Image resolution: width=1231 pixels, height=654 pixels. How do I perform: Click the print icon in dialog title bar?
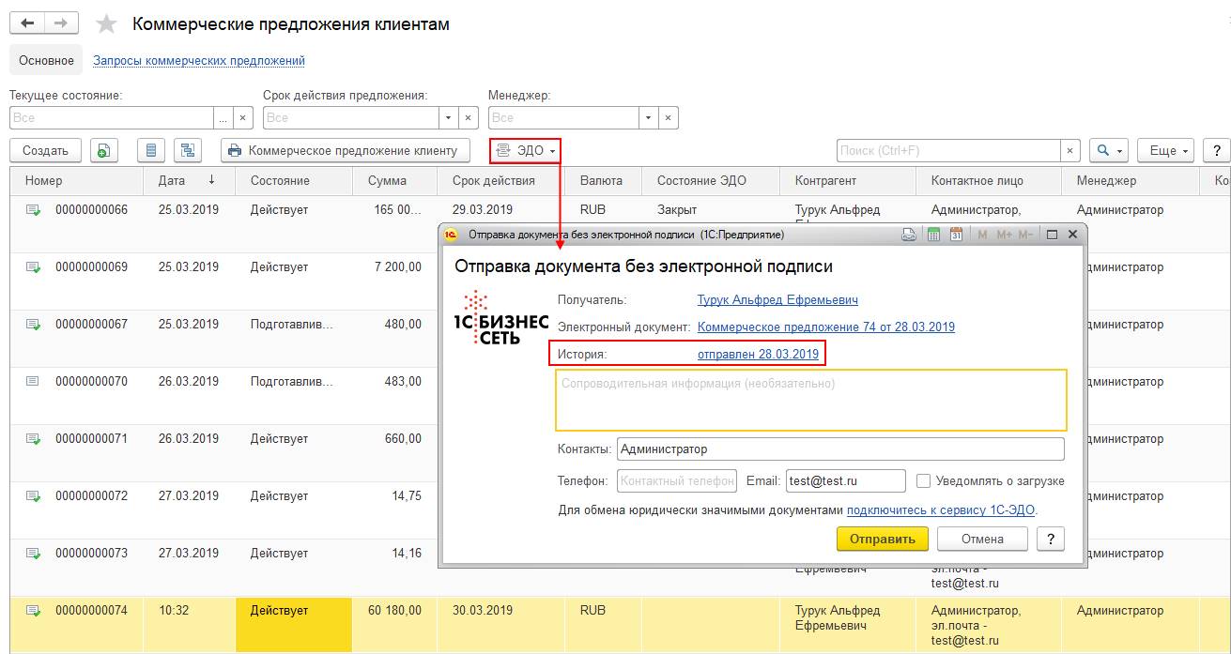[x=909, y=235]
